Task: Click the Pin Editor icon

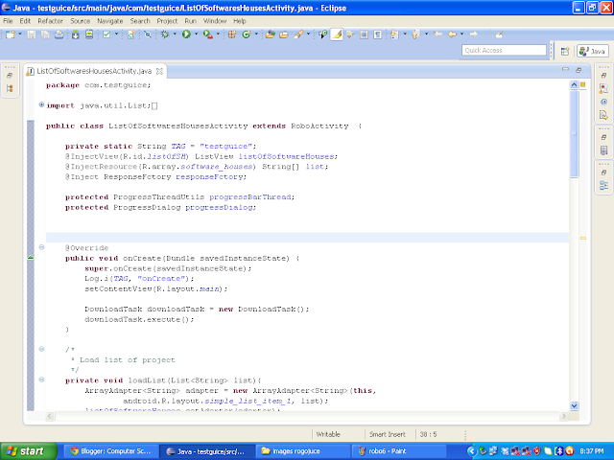Action: [x=499, y=34]
